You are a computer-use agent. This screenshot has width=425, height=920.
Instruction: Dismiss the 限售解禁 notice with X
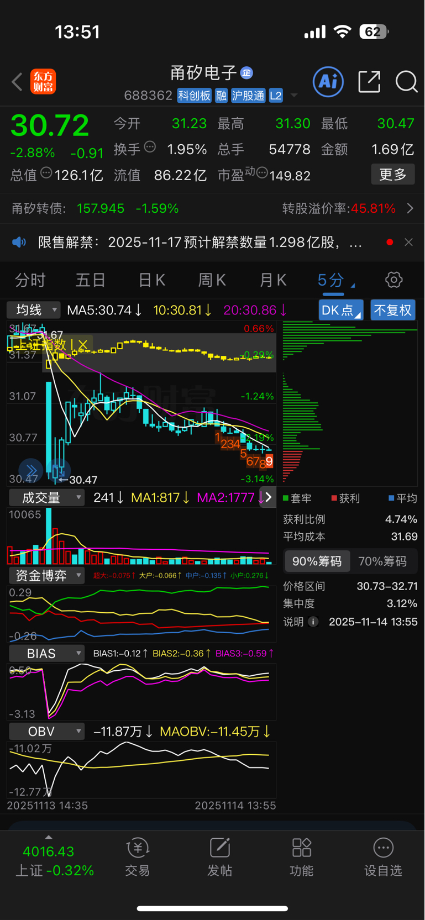[x=408, y=242]
